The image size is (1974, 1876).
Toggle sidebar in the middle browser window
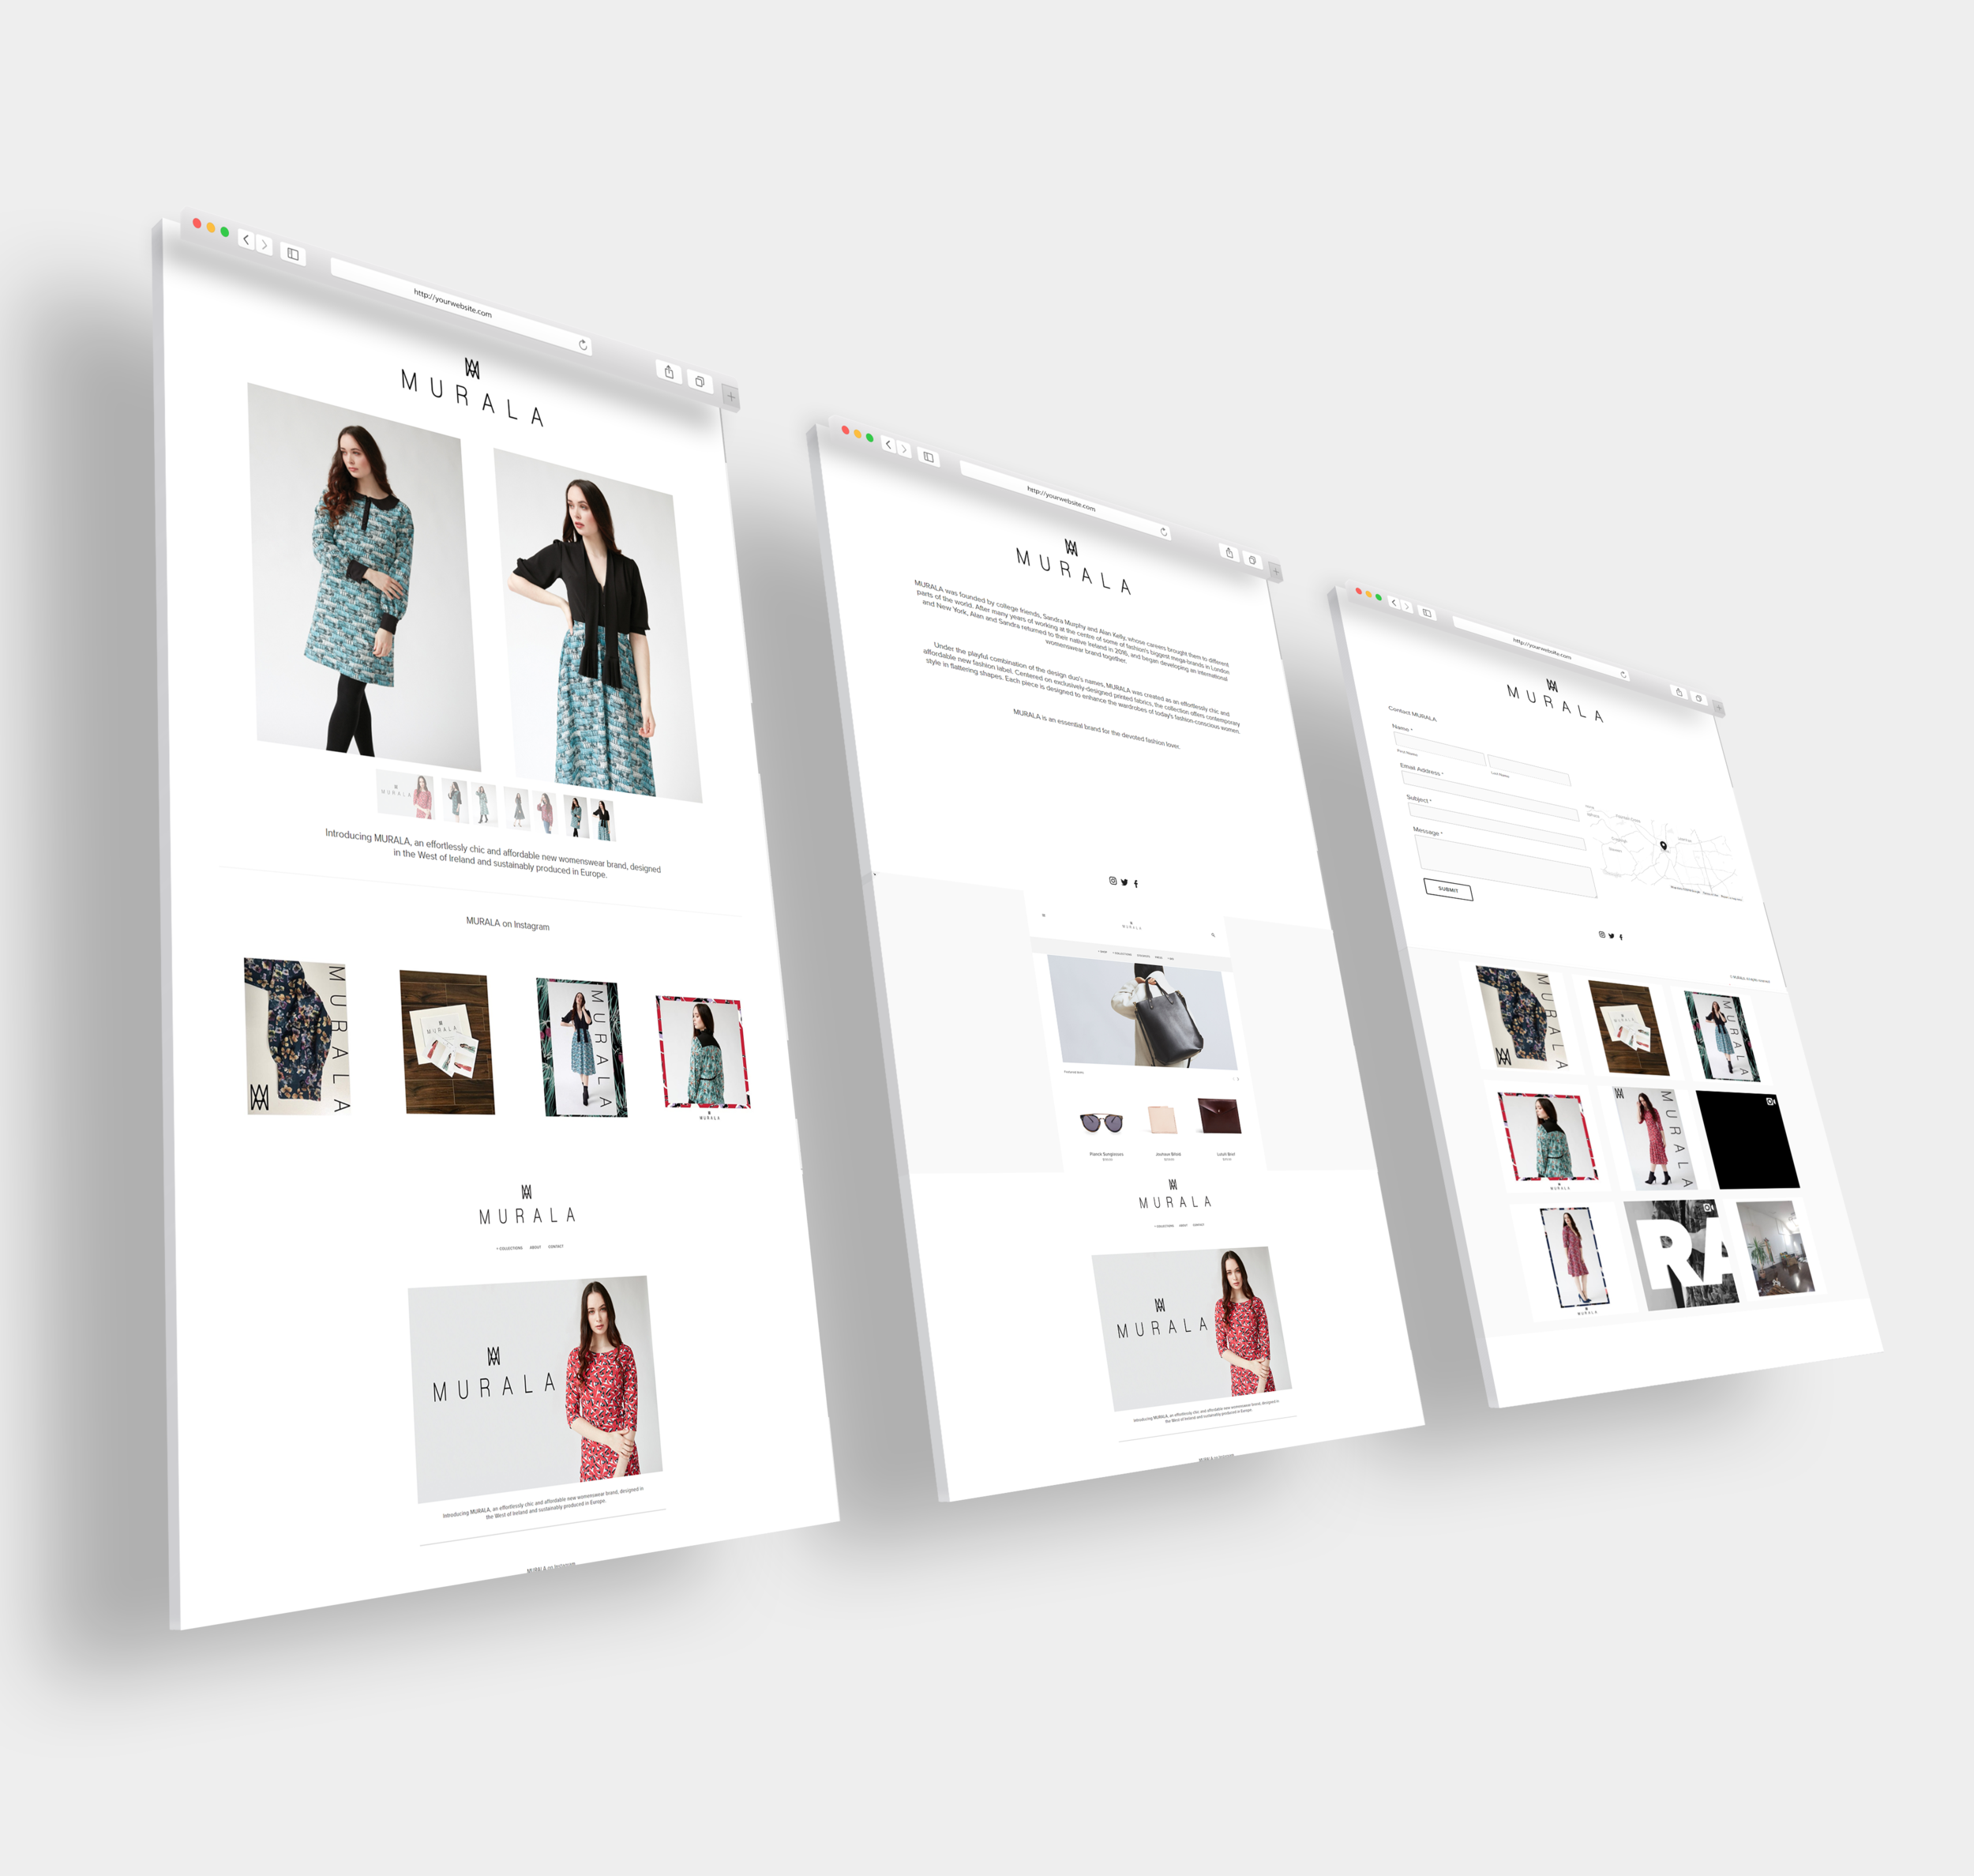coord(929,457)
